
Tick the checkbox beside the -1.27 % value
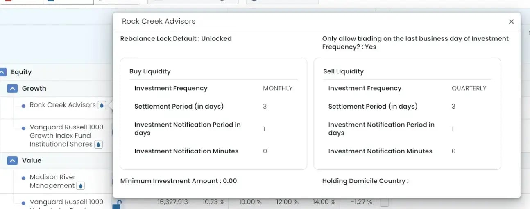[384, 202]
